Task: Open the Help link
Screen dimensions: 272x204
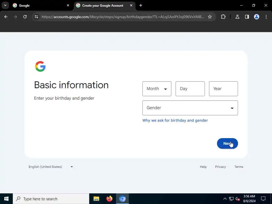Action: point(203,167)
